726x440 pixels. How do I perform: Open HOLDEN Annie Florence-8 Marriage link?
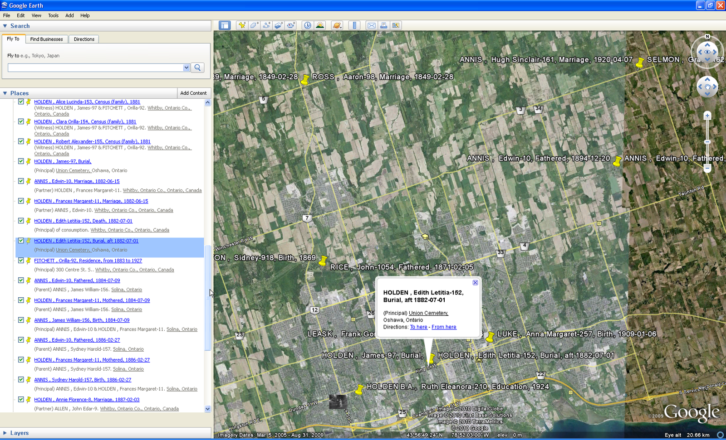click(x=87, y=400)
